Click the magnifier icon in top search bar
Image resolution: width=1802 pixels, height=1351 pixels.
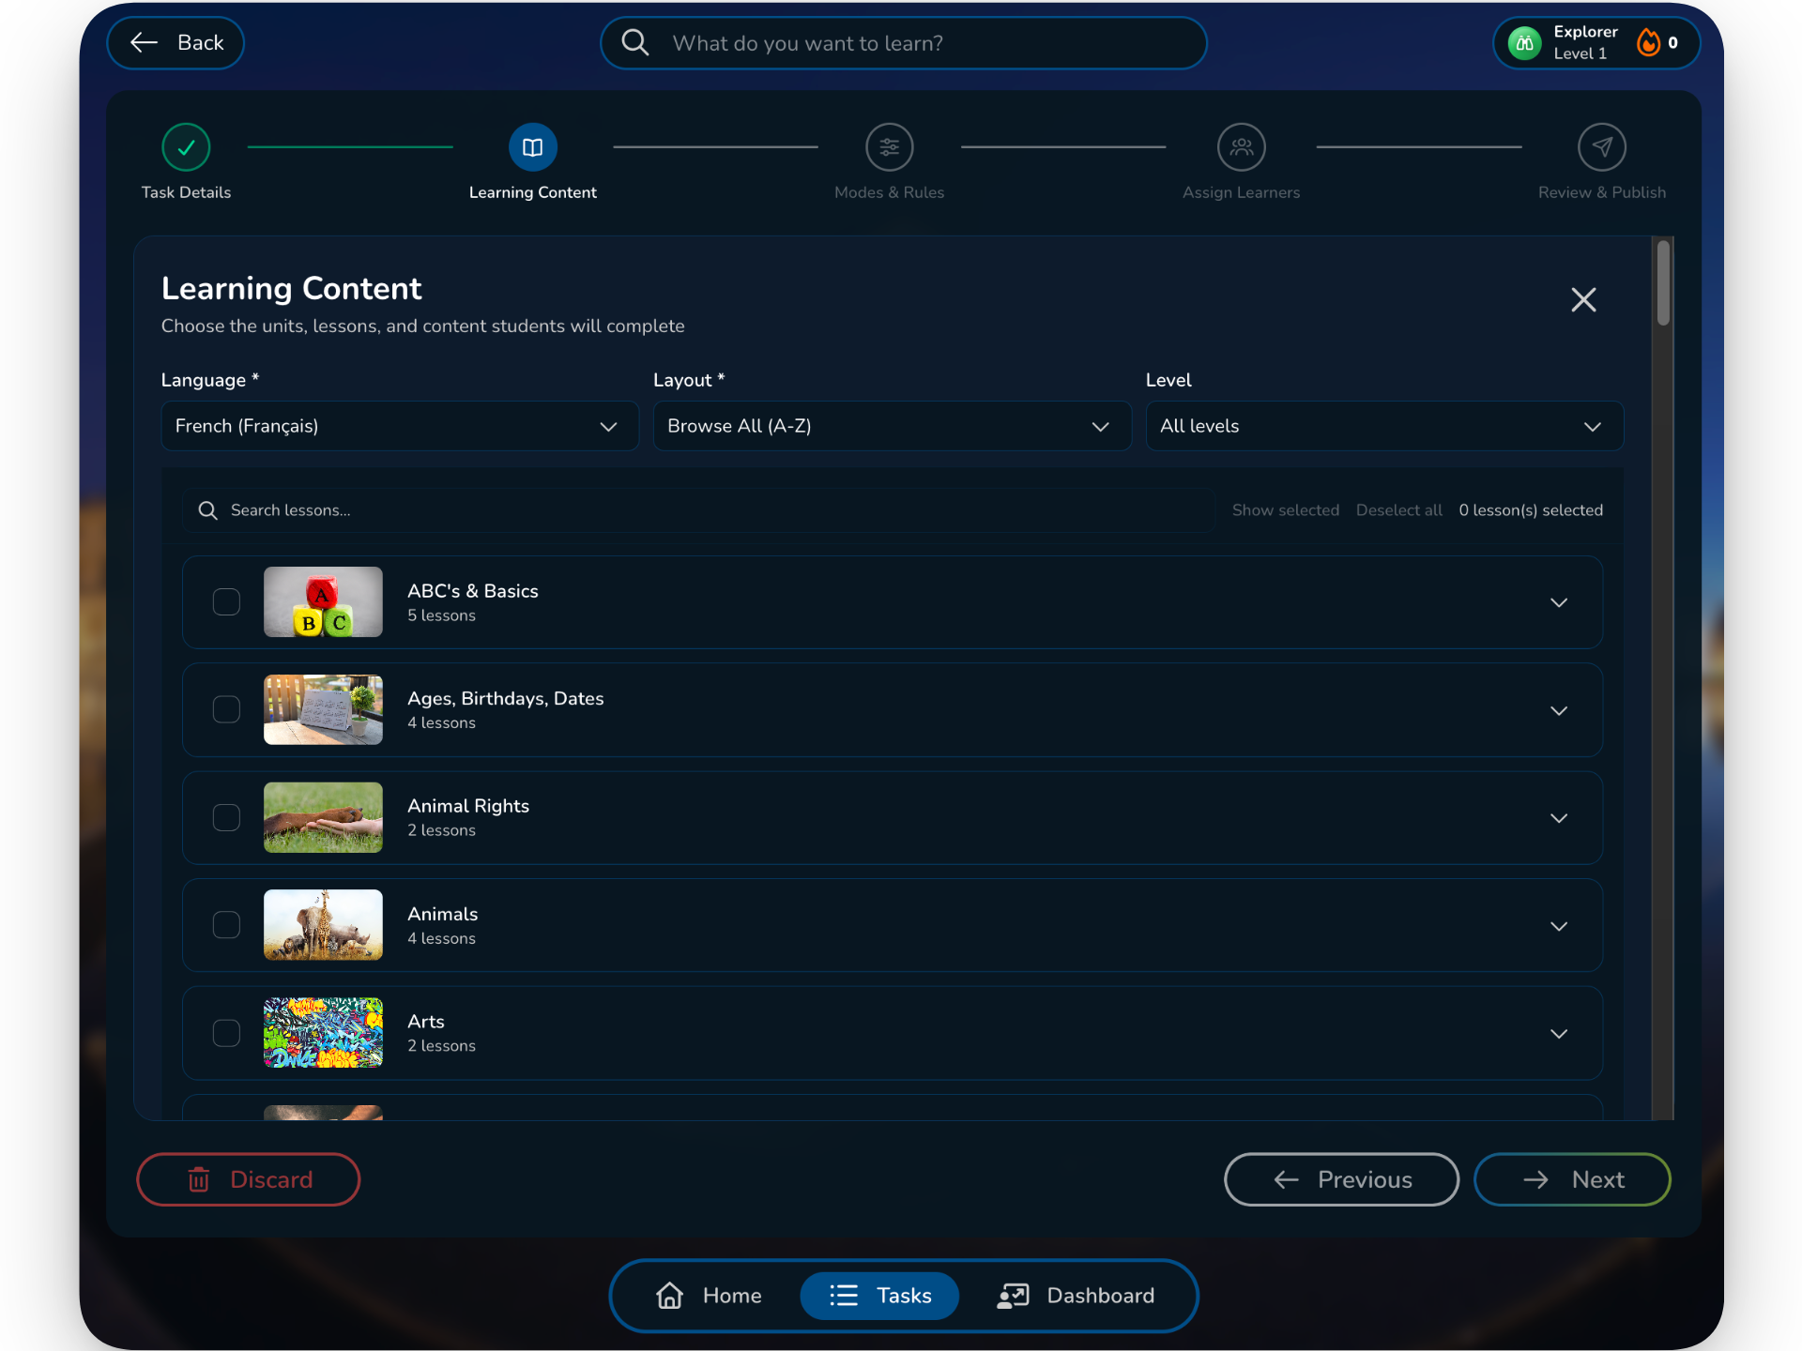(x=635, y=42)
